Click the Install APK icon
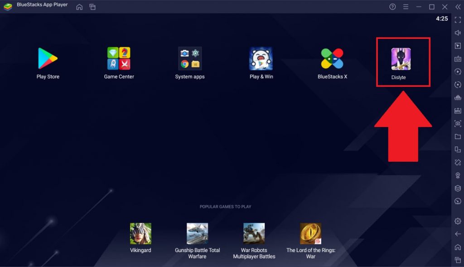This screenshot has height=267, width=464. coord(458,110)
